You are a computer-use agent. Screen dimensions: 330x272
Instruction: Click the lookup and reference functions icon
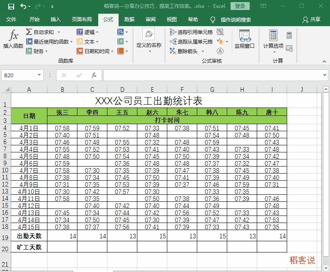pyautogui.click(x=121, y=32)
